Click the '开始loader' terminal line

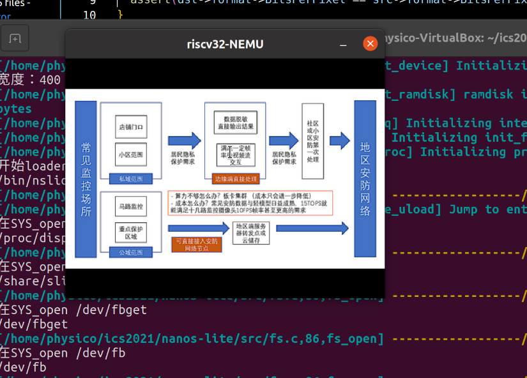[33, 165]
